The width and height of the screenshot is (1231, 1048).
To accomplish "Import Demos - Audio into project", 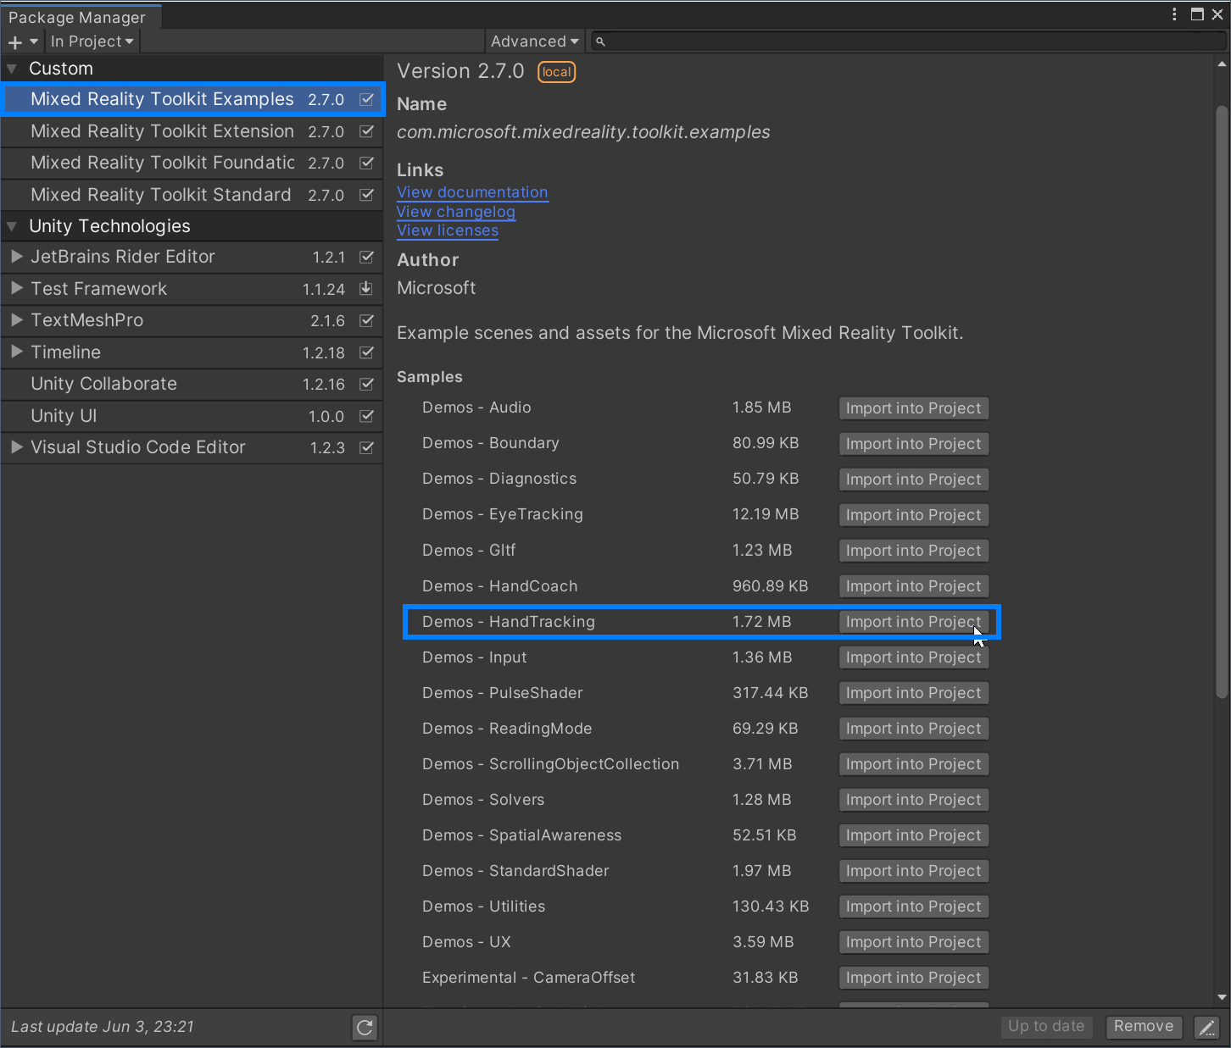I will coord(914,408).
